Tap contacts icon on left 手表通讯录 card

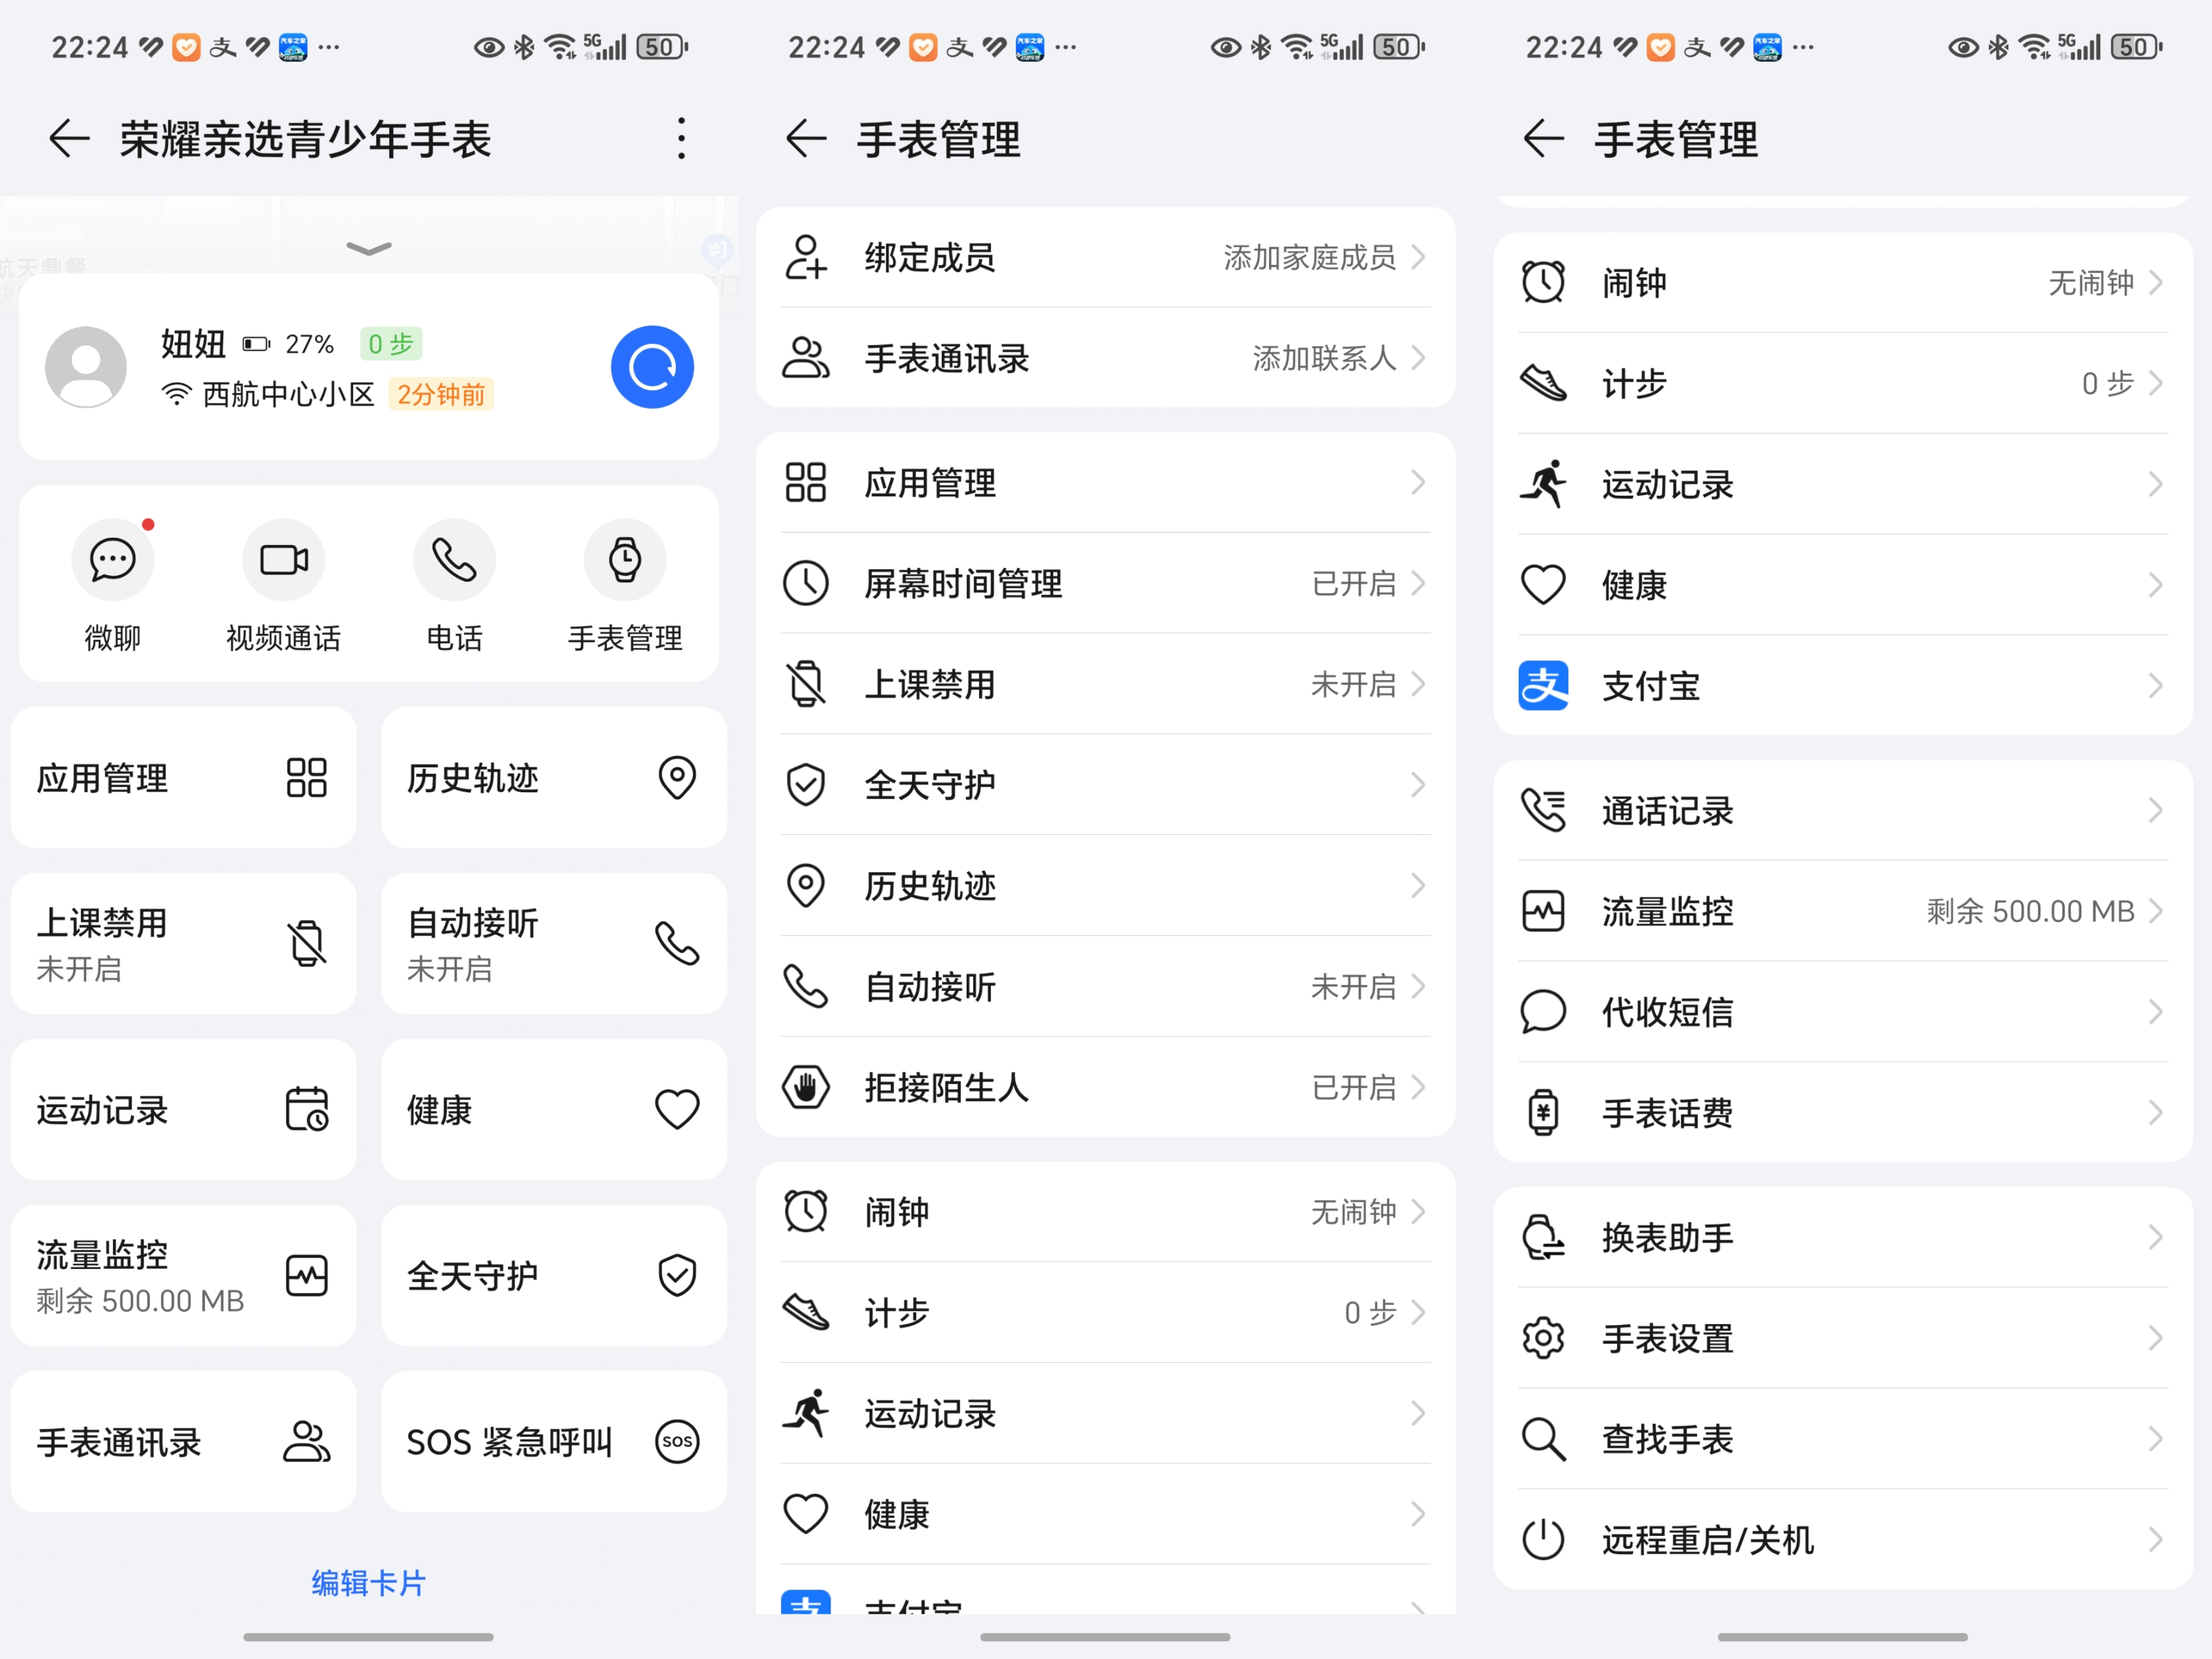point(307,1441)
